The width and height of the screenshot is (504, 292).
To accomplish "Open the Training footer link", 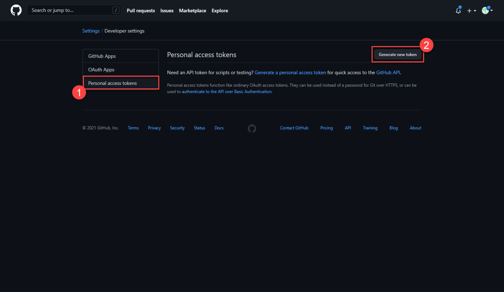I will (x=370, y=128).
